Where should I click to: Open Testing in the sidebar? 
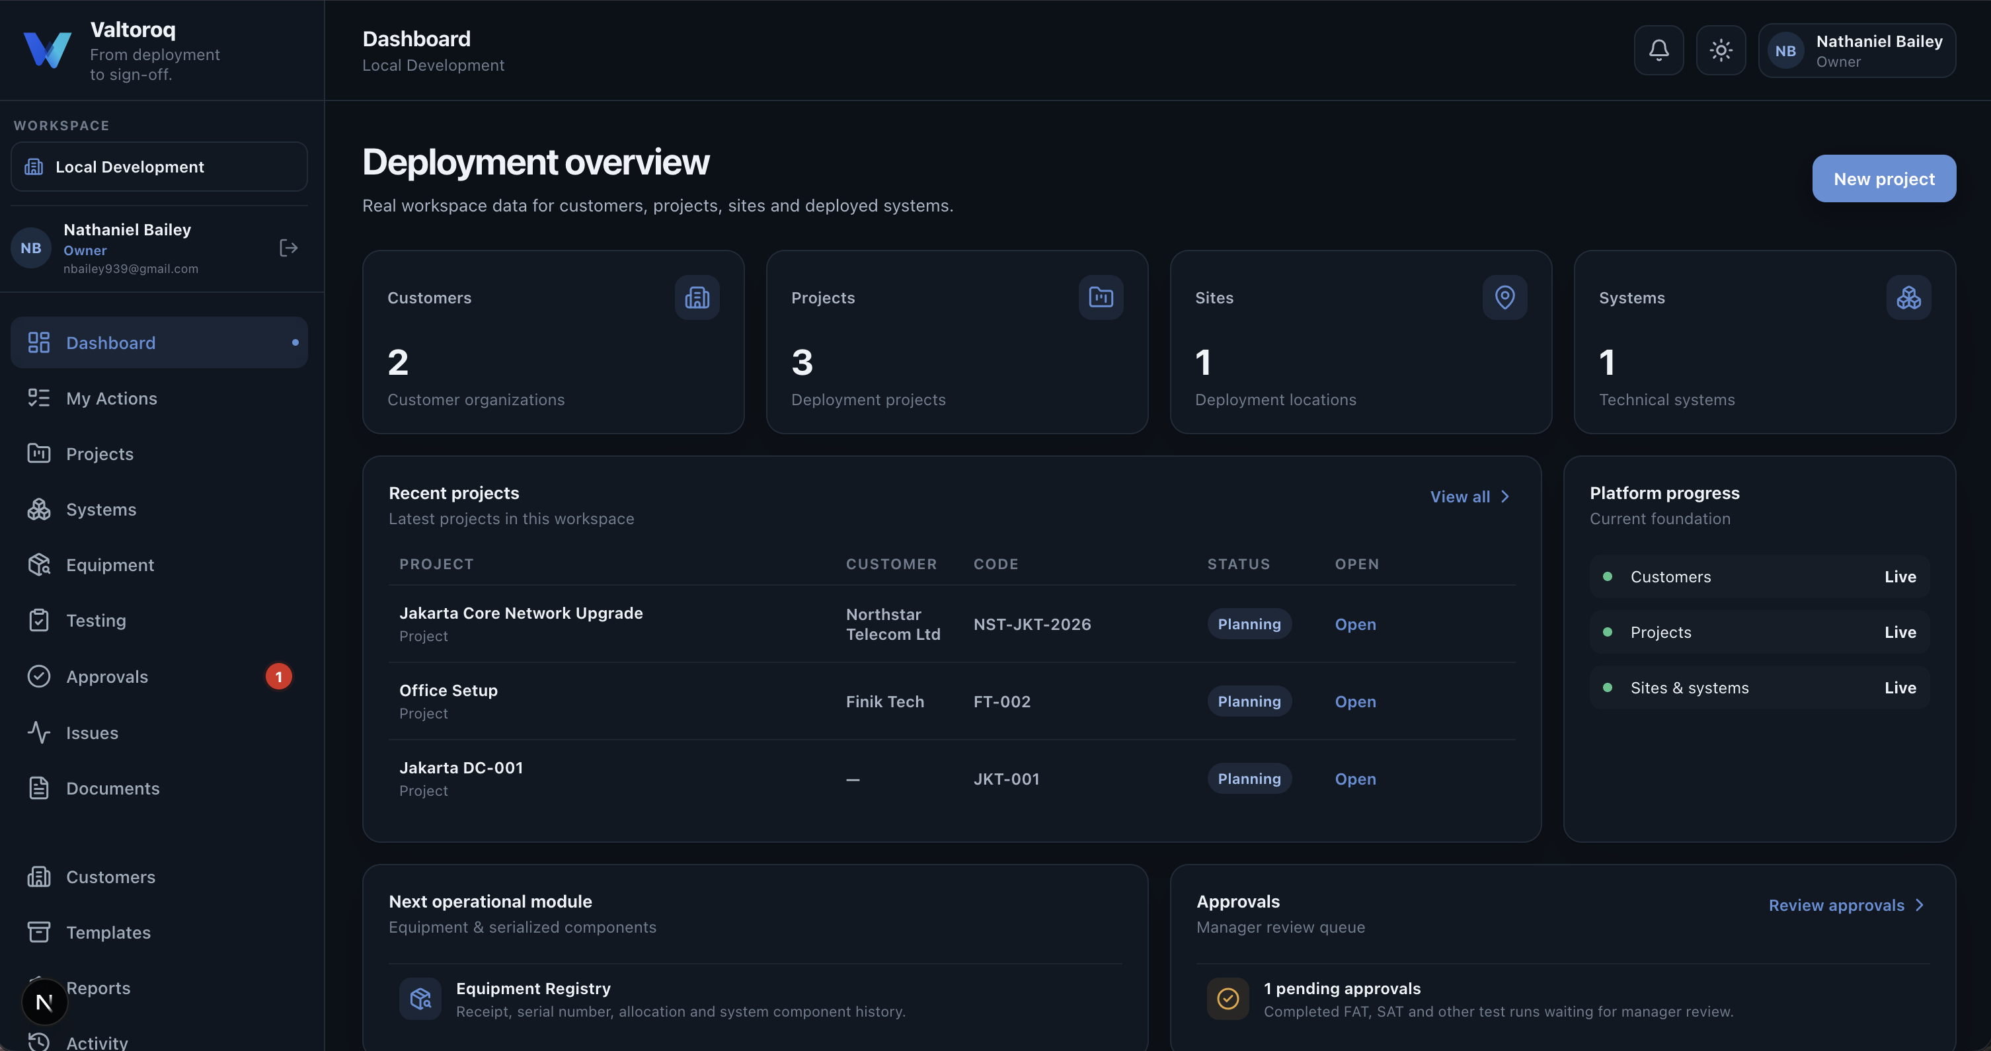pos(159,621)
